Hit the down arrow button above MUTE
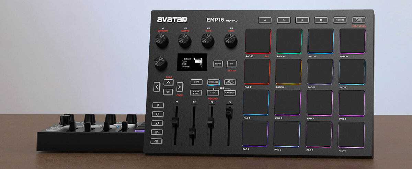The width and height of the screenshot is (412, 169). coord(168,92)
